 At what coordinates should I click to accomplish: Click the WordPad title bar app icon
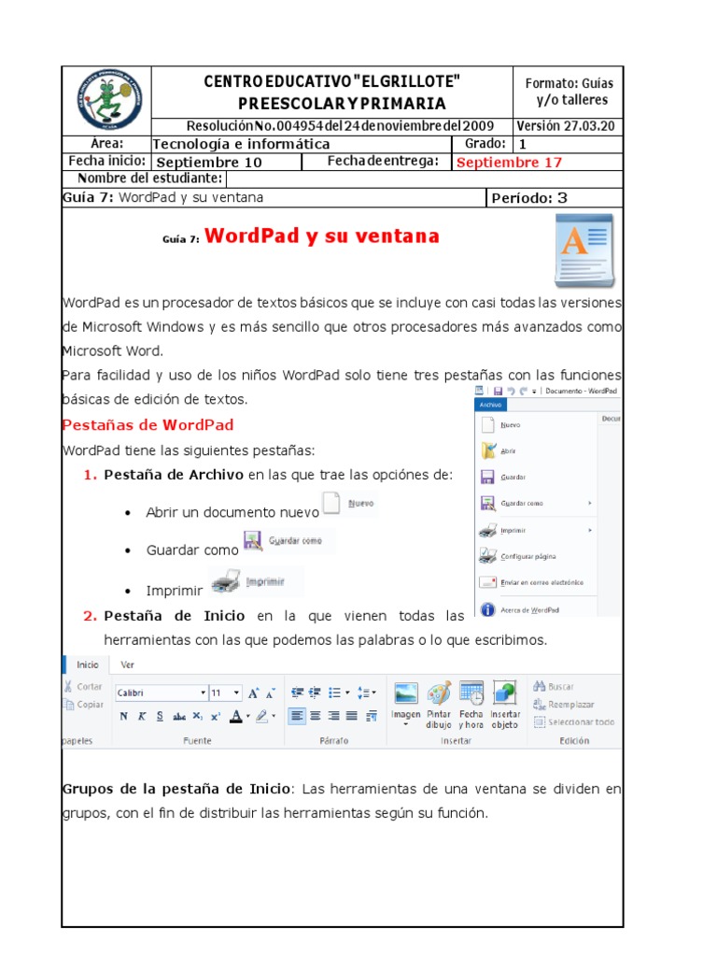click(x=479, y=391)
